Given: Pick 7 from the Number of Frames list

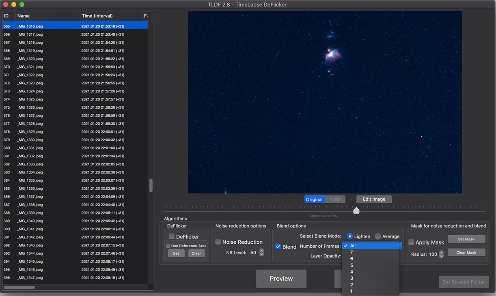Looking at the screenshot, I should [352, 252].
